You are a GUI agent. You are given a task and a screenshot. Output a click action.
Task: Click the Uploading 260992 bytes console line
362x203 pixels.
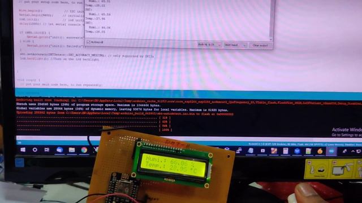(124, 113)
